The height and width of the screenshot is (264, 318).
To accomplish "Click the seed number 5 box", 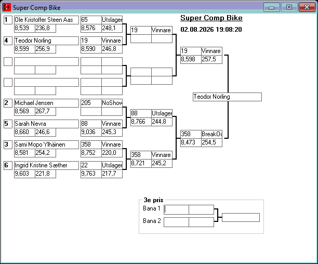I will 8,124.
